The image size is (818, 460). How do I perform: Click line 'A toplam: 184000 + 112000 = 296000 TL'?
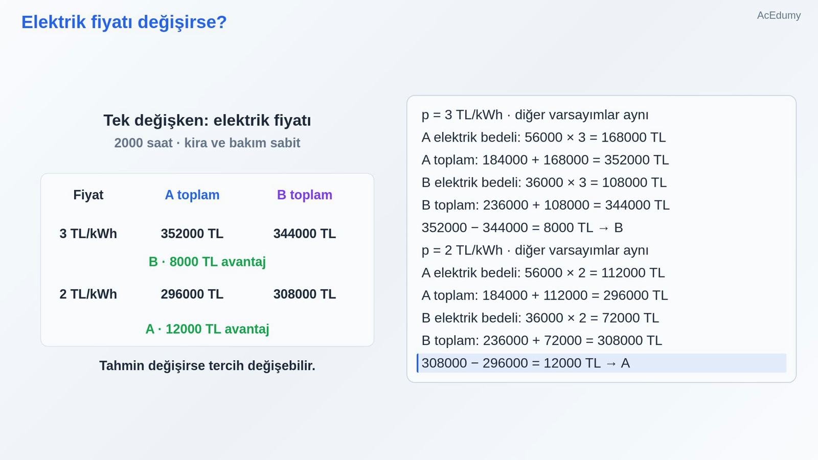click(544, 295)
